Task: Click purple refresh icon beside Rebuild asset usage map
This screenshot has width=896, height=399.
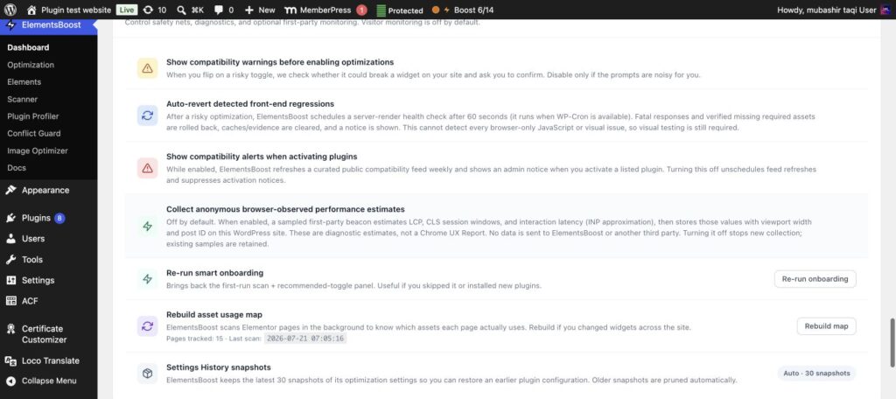Action: [x=147, y=326]
